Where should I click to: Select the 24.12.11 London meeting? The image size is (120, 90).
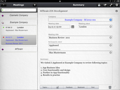[x=19, y=40]
